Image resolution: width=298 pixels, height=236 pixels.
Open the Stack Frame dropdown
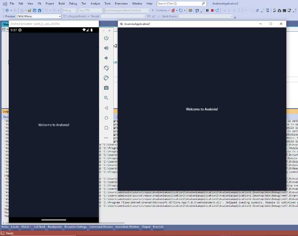pos(206,16)
